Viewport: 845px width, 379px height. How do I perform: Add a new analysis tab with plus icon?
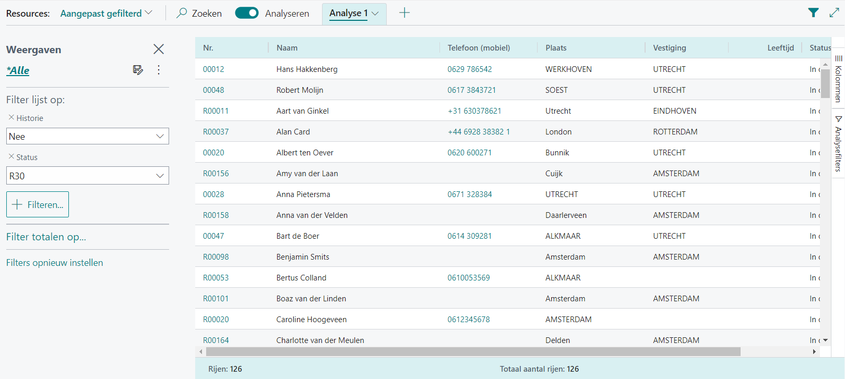click(x=404, y=13)
